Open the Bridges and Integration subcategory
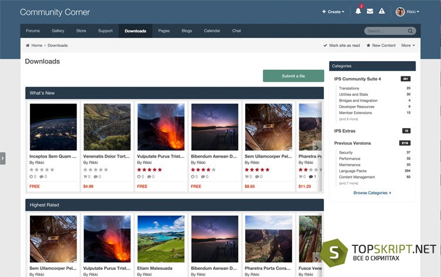This screenshot has height=277, width=441. click(x=358, y=101)
